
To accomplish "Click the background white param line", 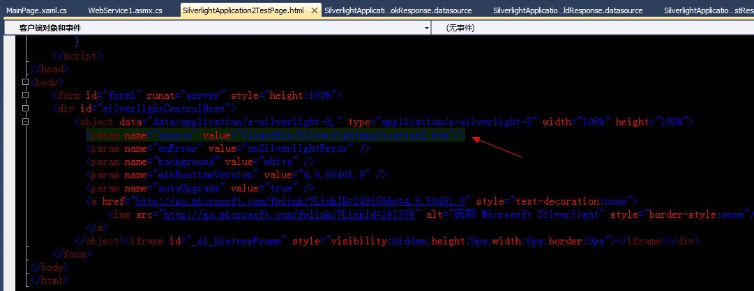I will (x=200, y=162).
